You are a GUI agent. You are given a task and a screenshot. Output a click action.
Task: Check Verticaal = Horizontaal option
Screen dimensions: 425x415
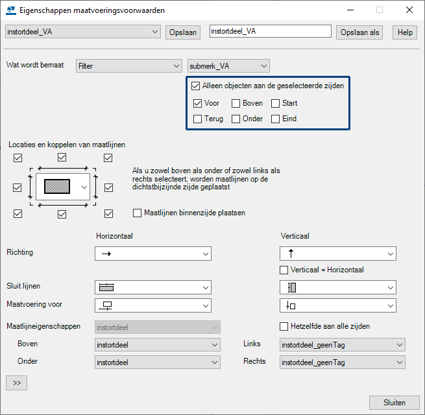coord(284,270)
